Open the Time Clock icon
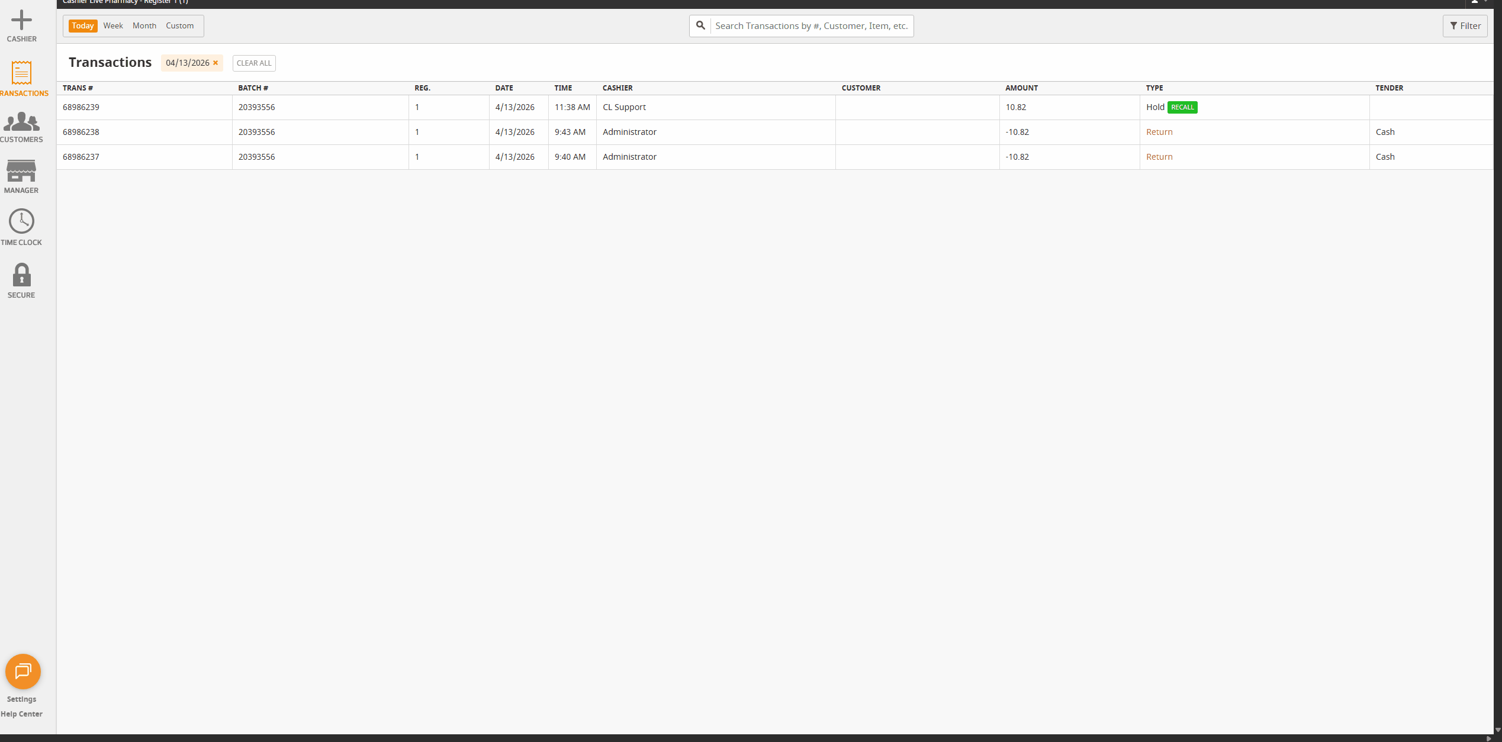This screenshot has height=742, width=1502. tap(21, 221)
